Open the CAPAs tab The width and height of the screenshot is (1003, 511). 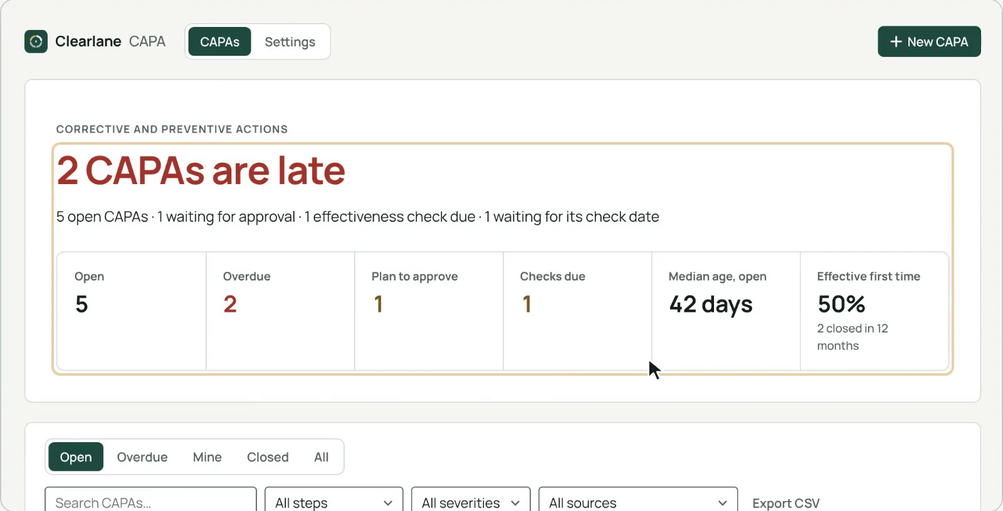click(219, 41)
